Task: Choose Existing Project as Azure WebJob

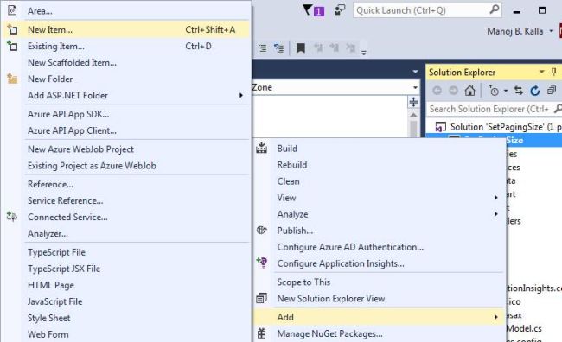Action: 125,166
